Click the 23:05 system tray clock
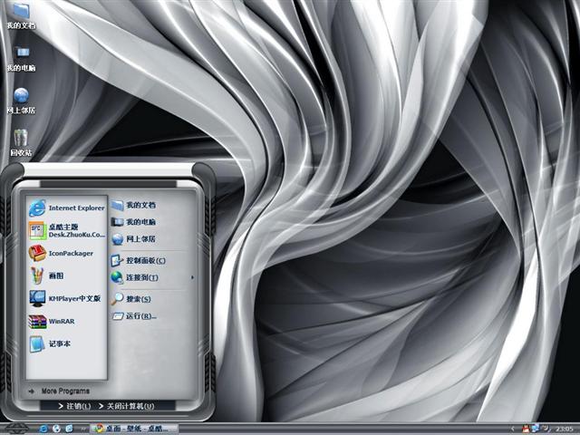The image size is (580, 435). 564,428
